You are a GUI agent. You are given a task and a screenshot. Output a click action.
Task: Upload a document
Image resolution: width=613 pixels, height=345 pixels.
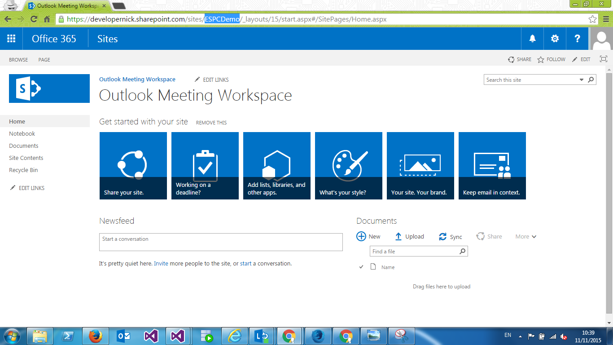[x=409, y=236]
